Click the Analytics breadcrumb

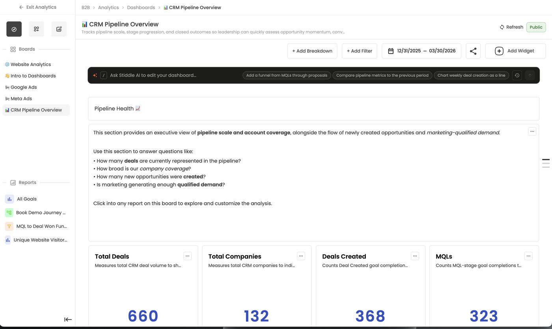(x=108, y=7)
